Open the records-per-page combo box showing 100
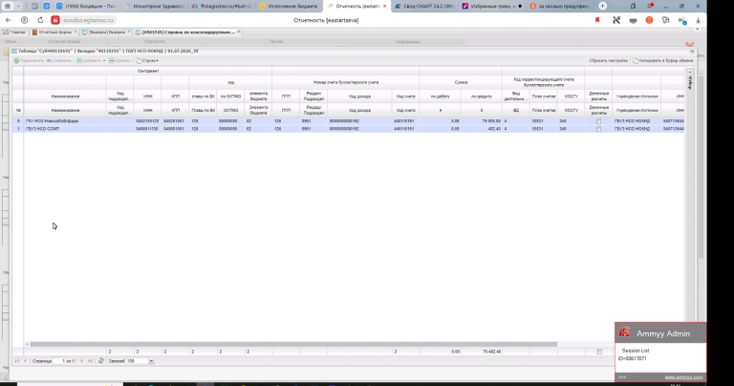 click(140, 361)
